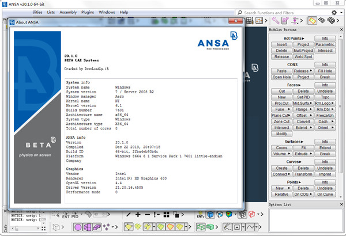The height and width of the screenshot is (236, 346).
Task: Click the red wireframe cube icon
Action: click(x=251, y=214)
